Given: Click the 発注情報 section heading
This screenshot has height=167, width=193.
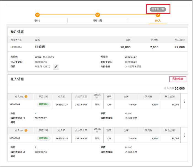Looking at the screenshot, I should coord(17,32).
